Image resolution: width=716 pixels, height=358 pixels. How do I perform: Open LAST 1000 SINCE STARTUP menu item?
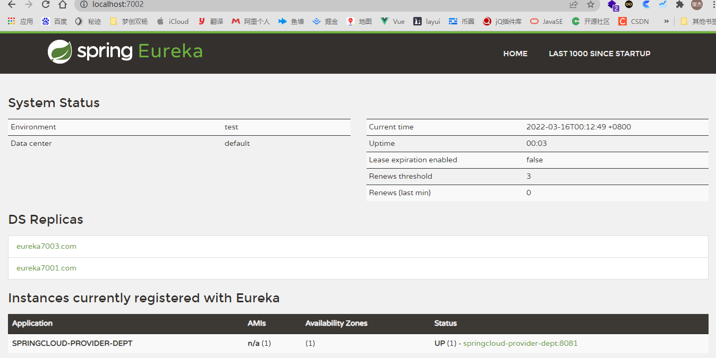click(x=600, y=54)
